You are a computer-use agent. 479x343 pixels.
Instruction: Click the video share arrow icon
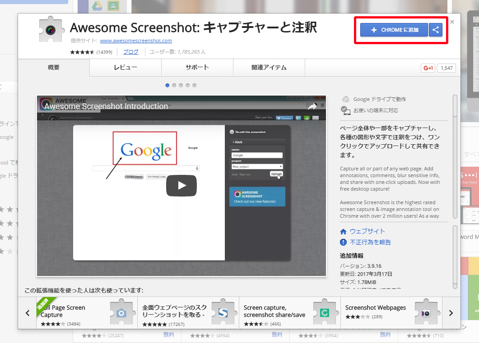pyautogui.click(x=312, y=106)
